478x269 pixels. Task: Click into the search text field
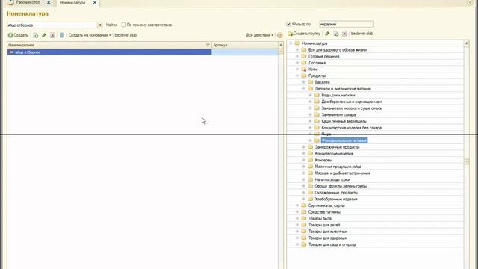tap(52, 25)
